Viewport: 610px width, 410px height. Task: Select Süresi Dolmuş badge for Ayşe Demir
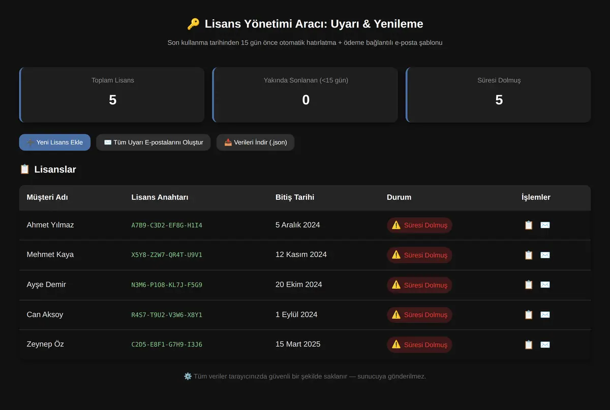click(x=419, y=285)
